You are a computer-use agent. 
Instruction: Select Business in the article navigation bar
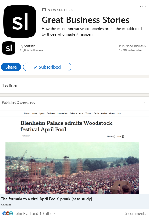click(x=51, y=113)
